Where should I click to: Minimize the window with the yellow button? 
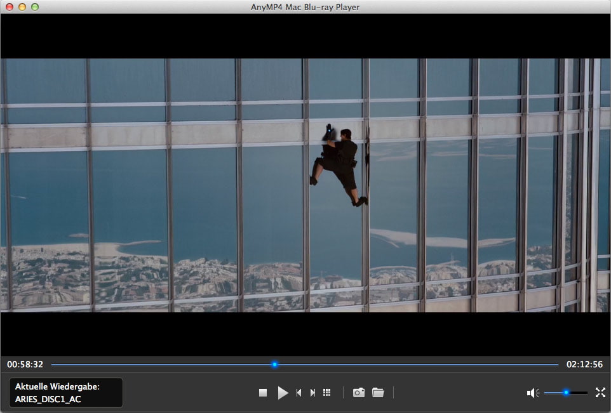[22, 7]
